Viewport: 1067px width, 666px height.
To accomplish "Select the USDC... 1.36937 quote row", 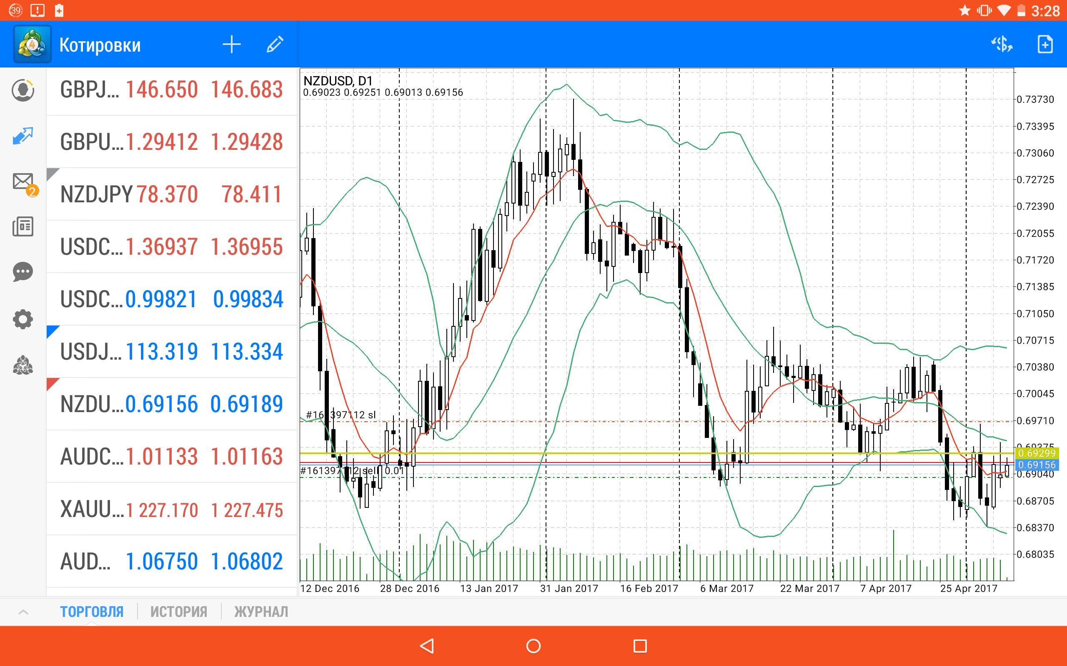I will coord(172,247).
